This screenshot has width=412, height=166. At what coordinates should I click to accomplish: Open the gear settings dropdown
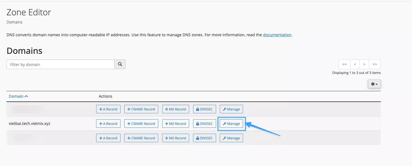click(374, 84)
